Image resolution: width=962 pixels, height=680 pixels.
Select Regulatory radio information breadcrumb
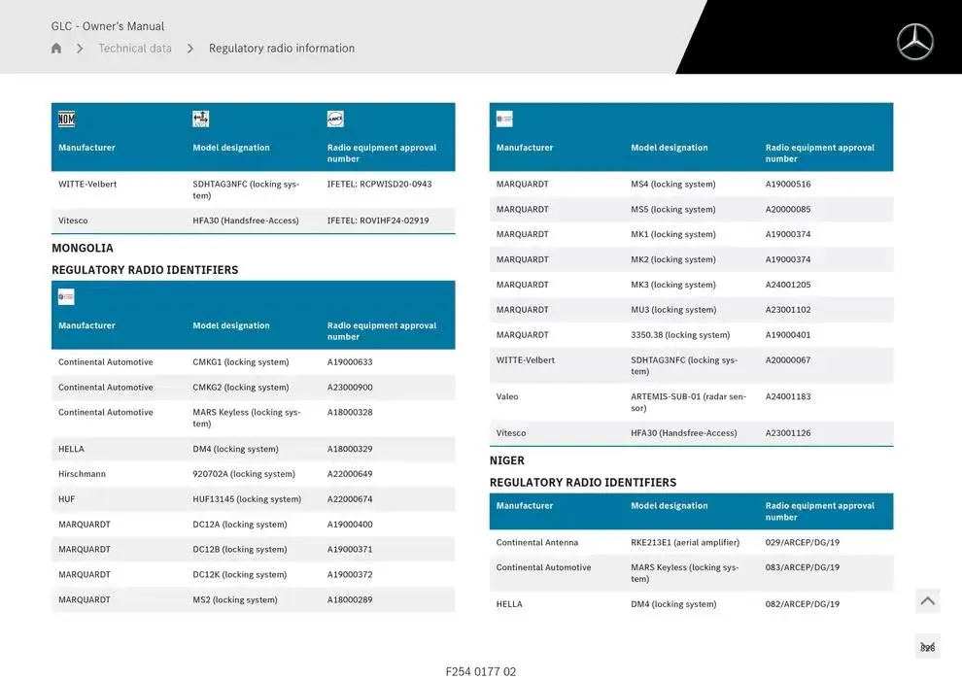point(282,49)
